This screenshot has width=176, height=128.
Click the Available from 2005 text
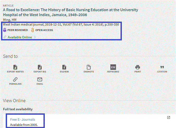pyautogui.click(x=24, y=125)
